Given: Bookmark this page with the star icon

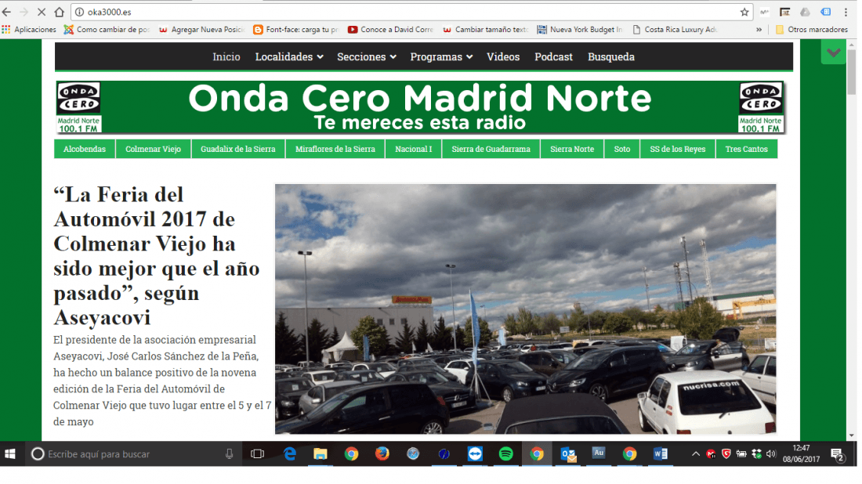Looking at the screenshot, I should 744,12.
